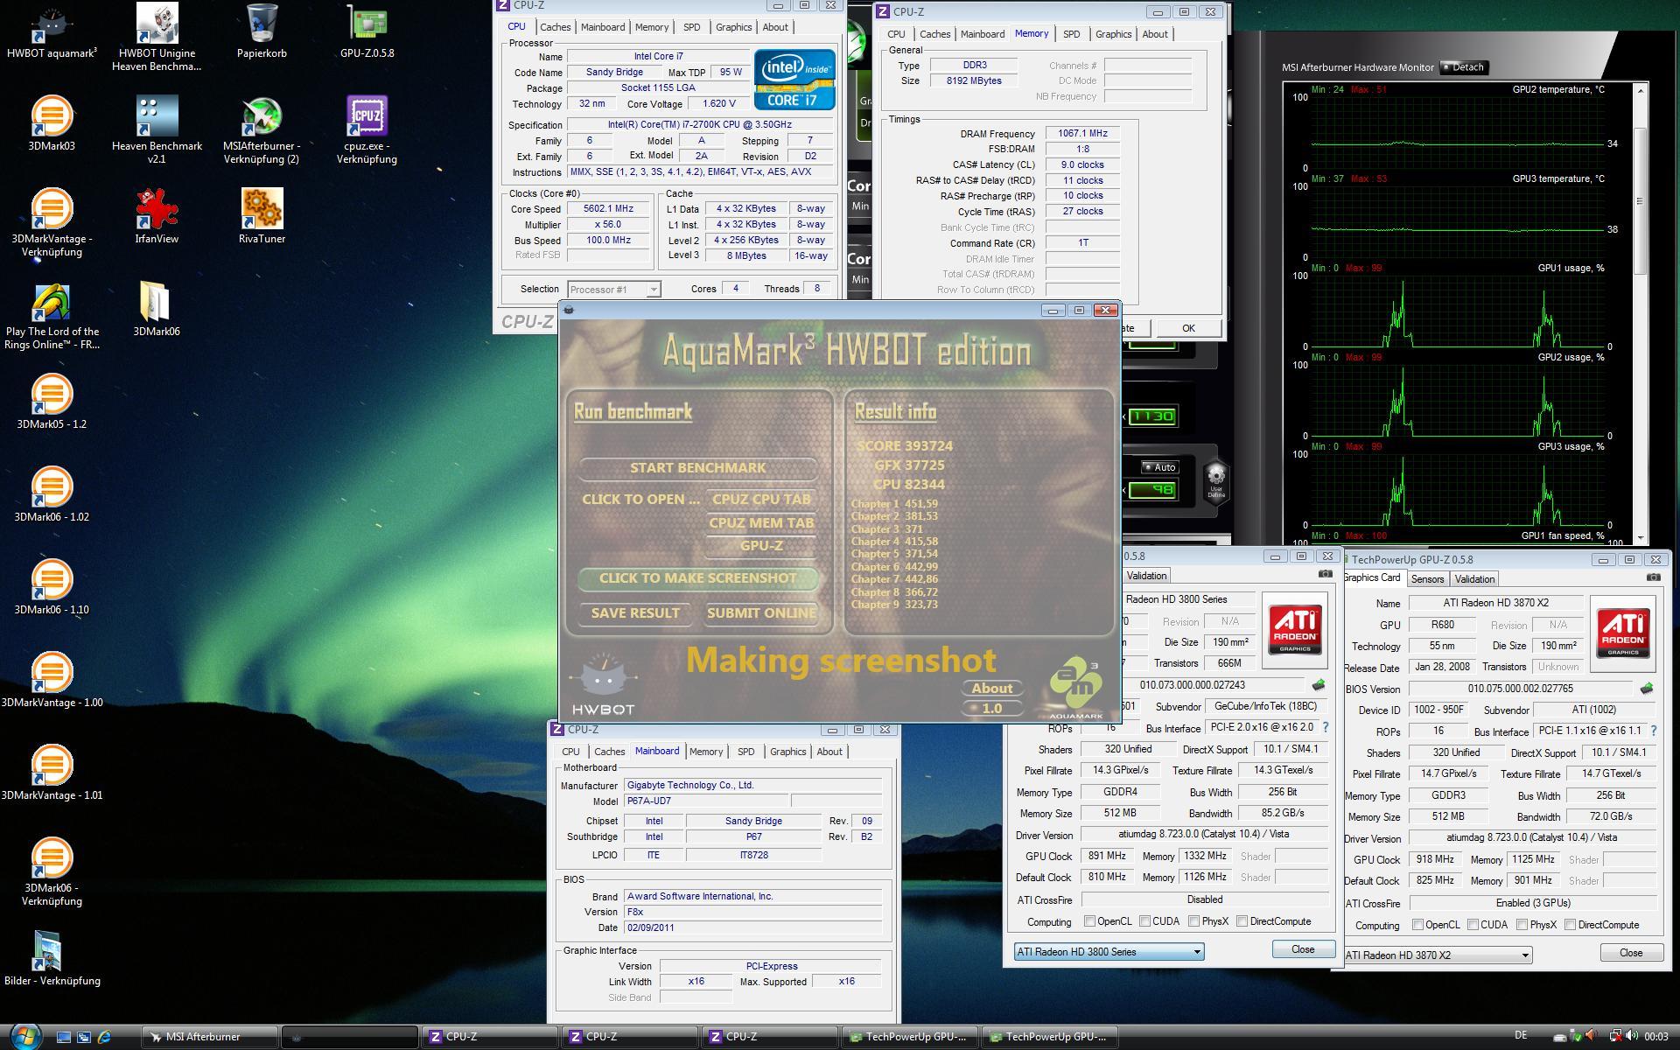Click the volume icon in system tray

[x=1631, y=1036]
